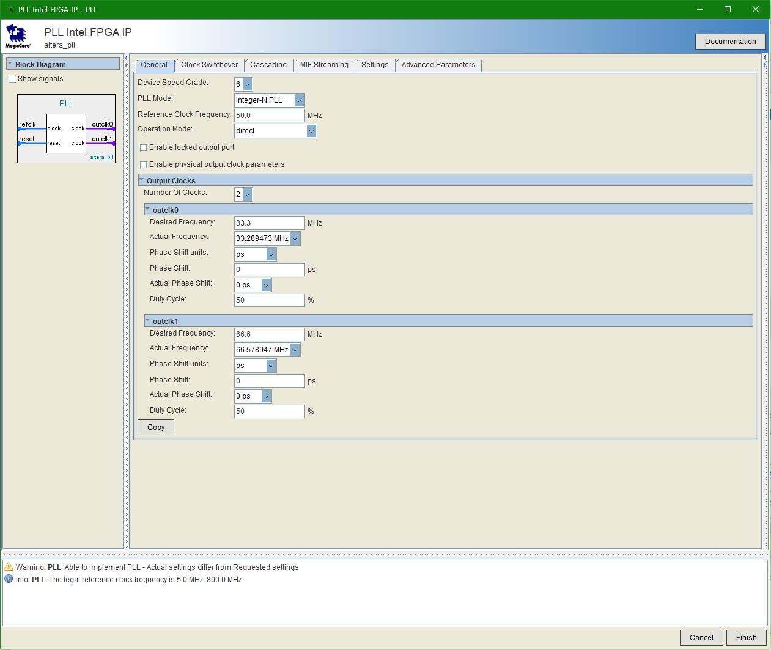Screen dimensions: 771x650
Task: Collapse the outclk1 section
Action: point(147,320)
